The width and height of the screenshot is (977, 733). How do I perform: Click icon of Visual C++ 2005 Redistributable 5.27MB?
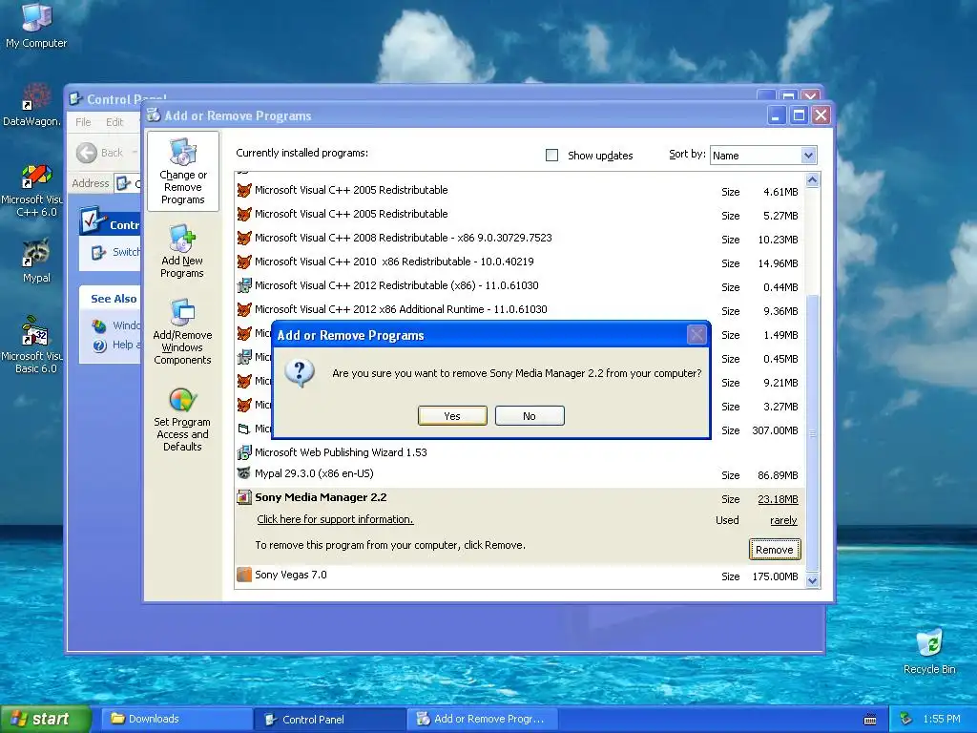pyautogui.click(x=244, y=214)
